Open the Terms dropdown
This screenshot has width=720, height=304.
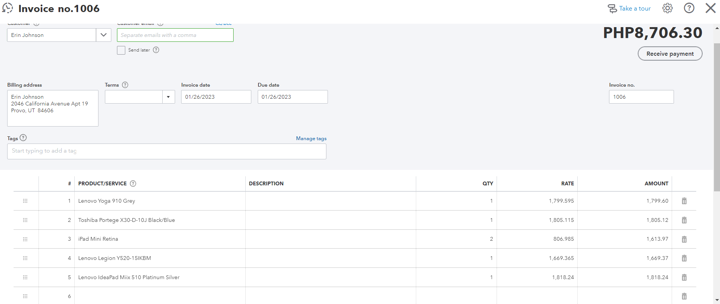point(168,97)
